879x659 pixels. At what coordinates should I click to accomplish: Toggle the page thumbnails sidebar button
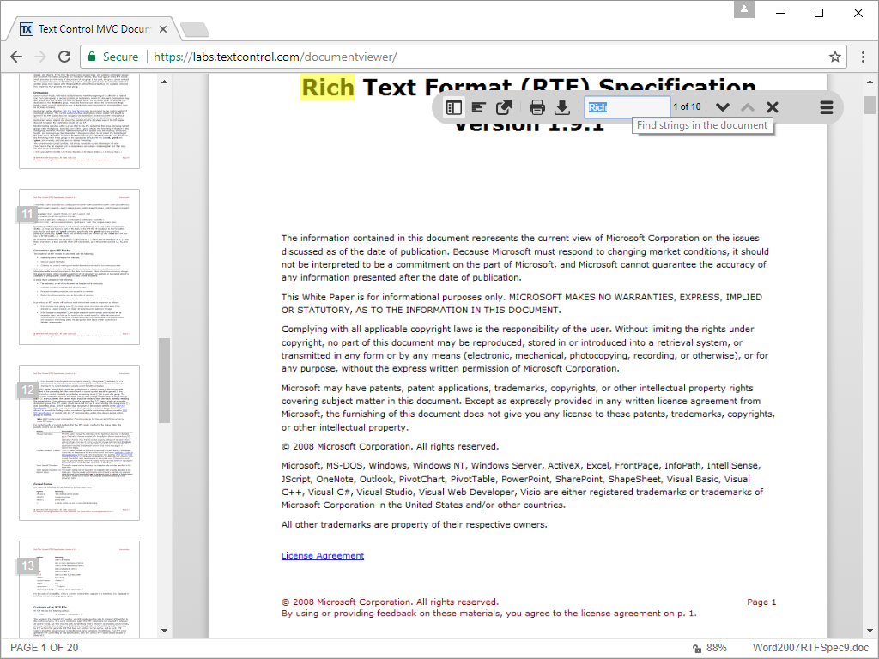click(x=453, y=107)
